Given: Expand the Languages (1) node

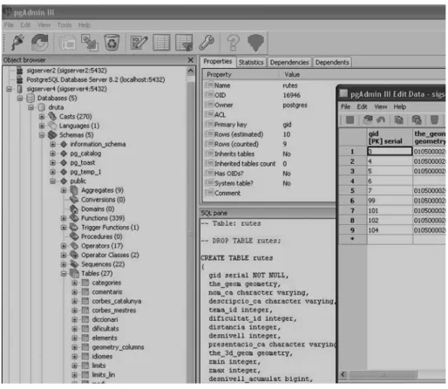Looking at the screenshot, I should coord(42,126).
